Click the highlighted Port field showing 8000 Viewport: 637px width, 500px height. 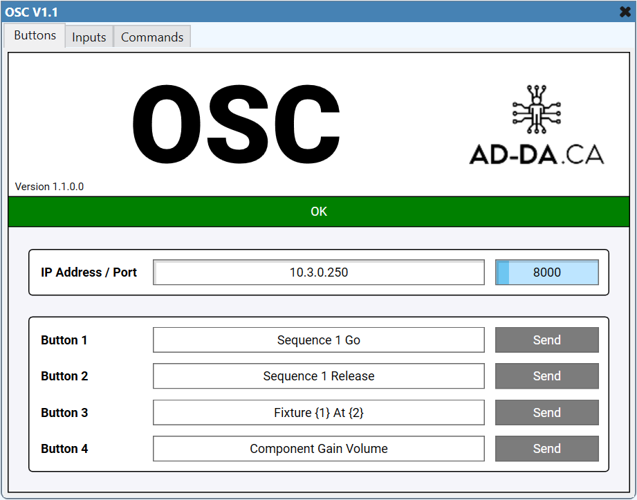click(x=548, y=272)
